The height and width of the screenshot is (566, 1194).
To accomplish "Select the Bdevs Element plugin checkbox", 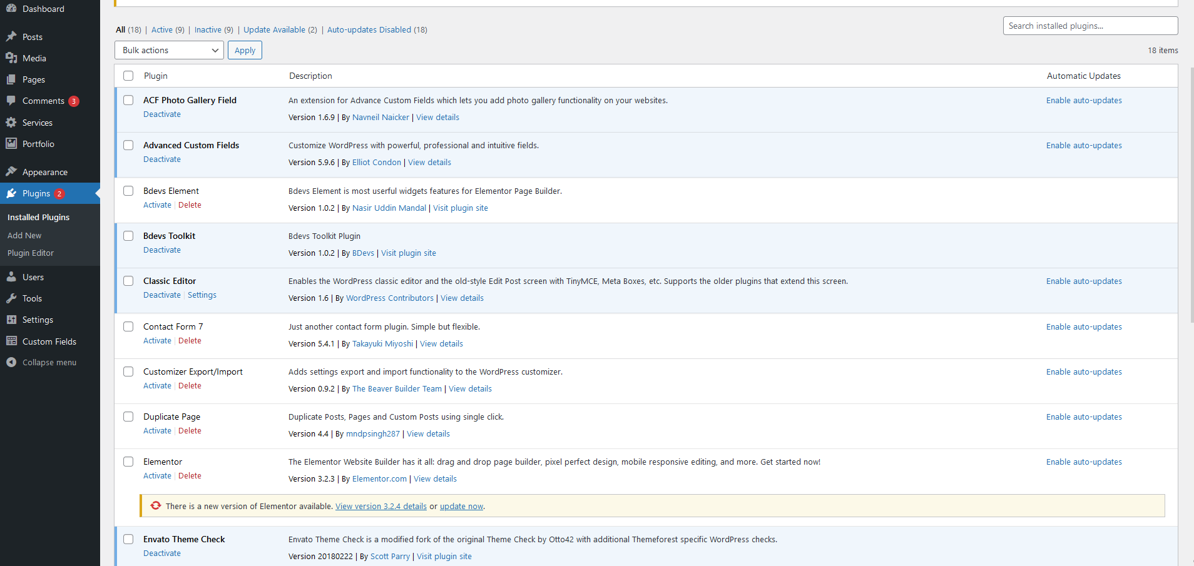I will point(128,191).
